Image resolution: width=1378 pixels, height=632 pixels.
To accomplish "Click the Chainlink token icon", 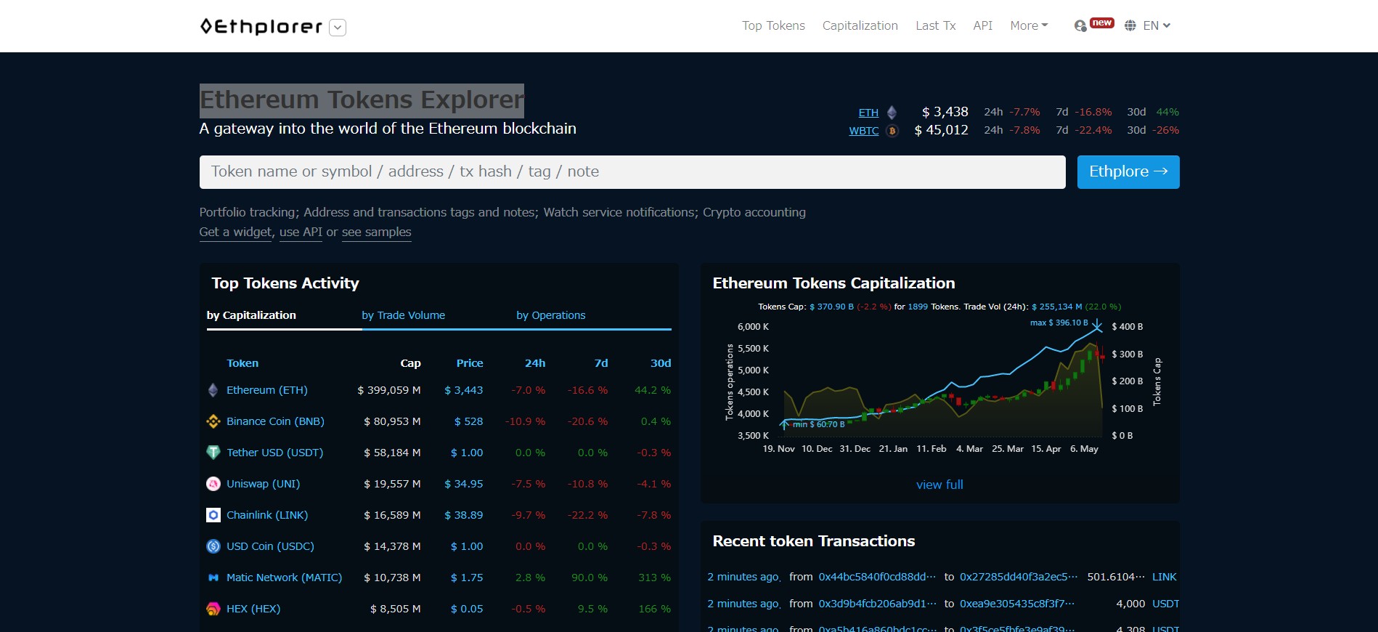I will pyautogui.click(x=213, y=515).
